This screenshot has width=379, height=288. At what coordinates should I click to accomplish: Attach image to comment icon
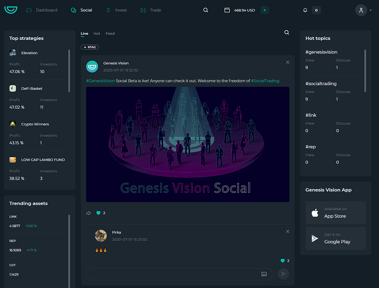[264, 274]
